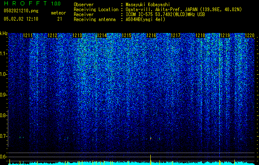Click the observer name Masayuki Kobayashi
The height and width of the screenshot is (165, 259).
(x=148, y=5)
